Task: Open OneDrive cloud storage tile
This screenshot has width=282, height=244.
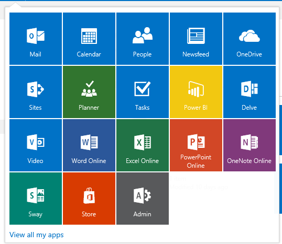Action: 250,39
